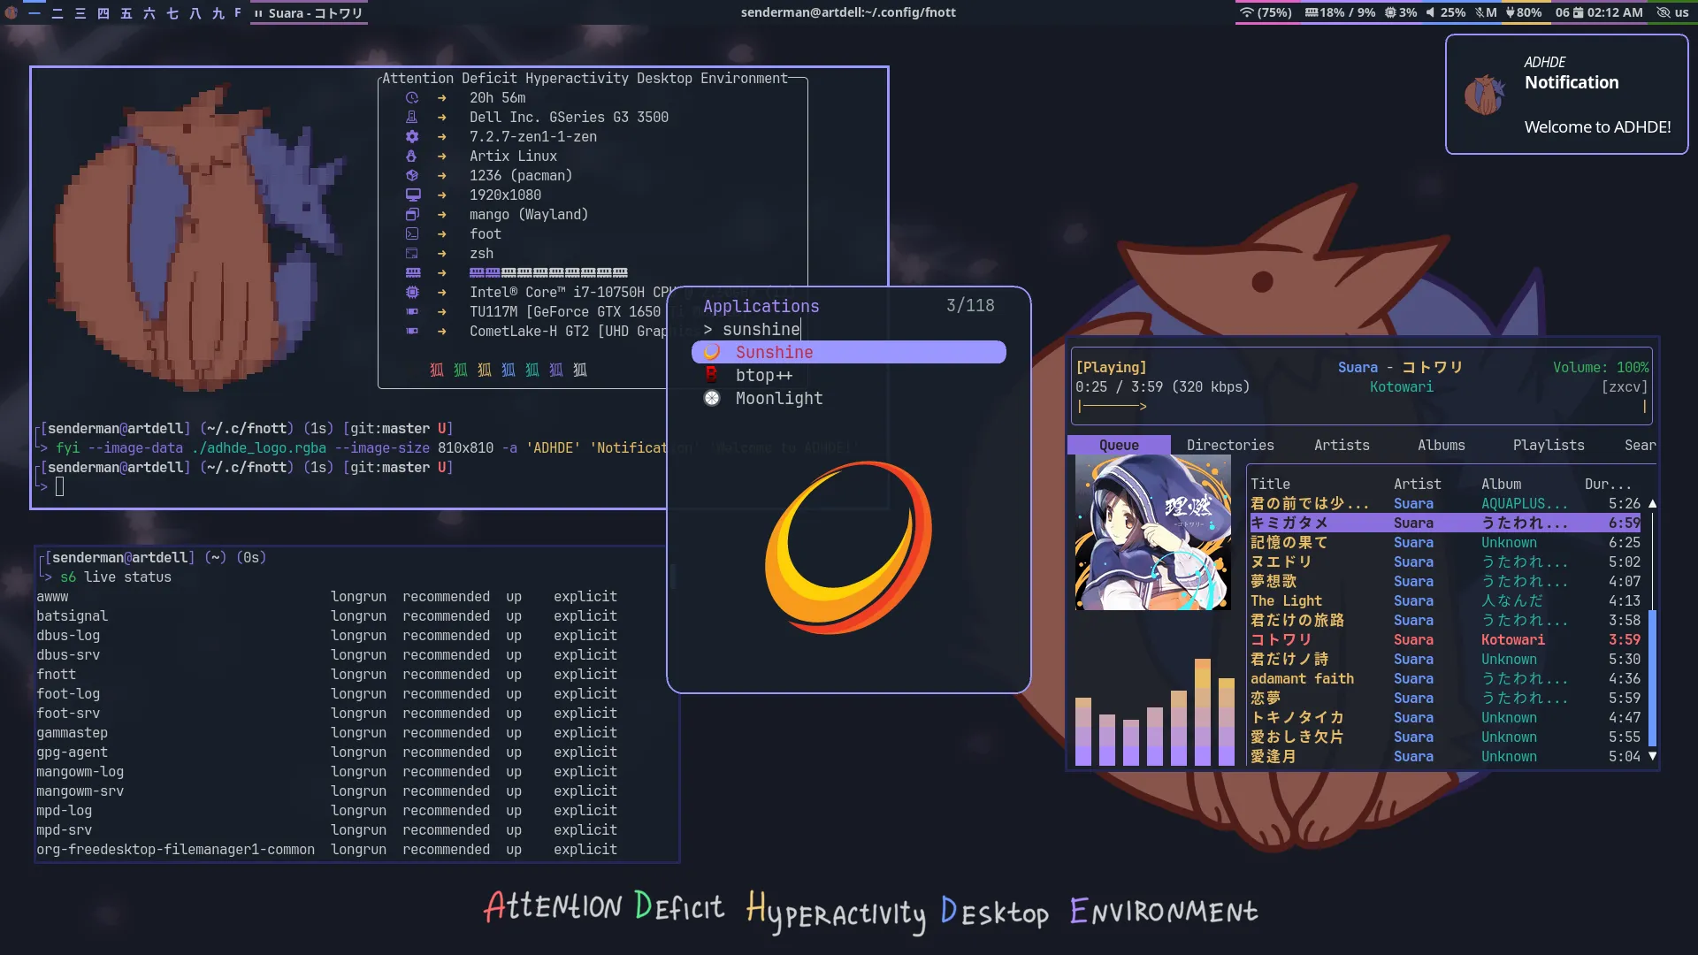Select track 君の前では少... in queue
This screenshot has width=1698, height=955.
[1445, 503]
